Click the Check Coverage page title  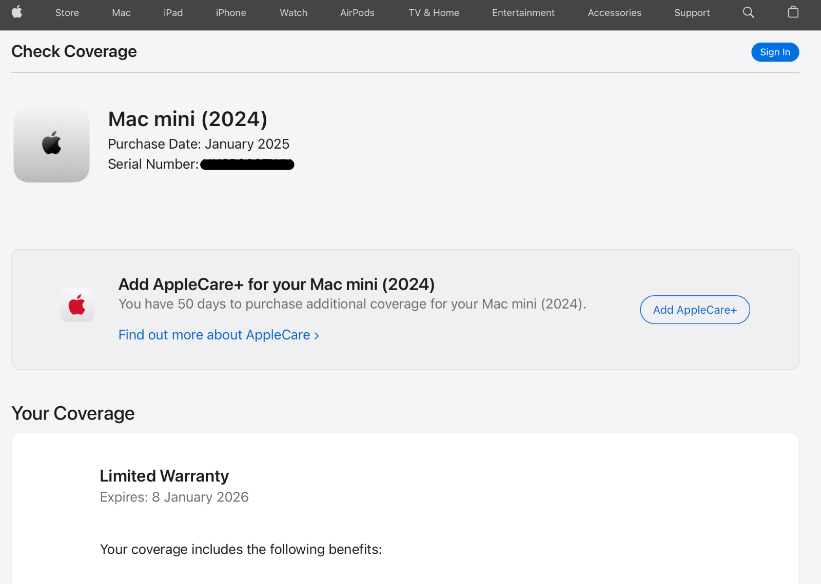74,51
